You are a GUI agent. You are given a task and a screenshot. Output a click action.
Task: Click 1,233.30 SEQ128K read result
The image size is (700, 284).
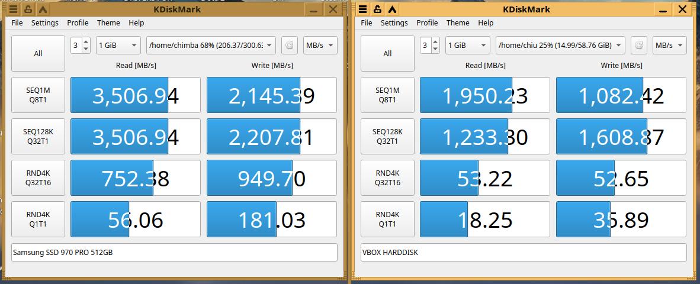coord(485,137)
